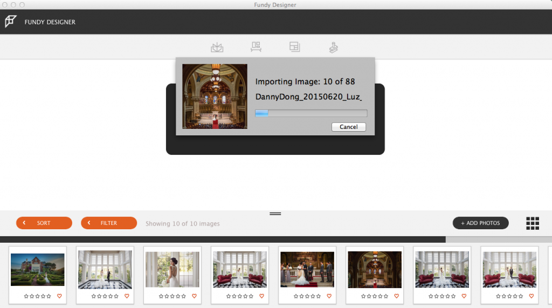This screenshot has width=552, height=308.
Task: Select the mansion garden thumbnail
Action: tap(38, 270)
